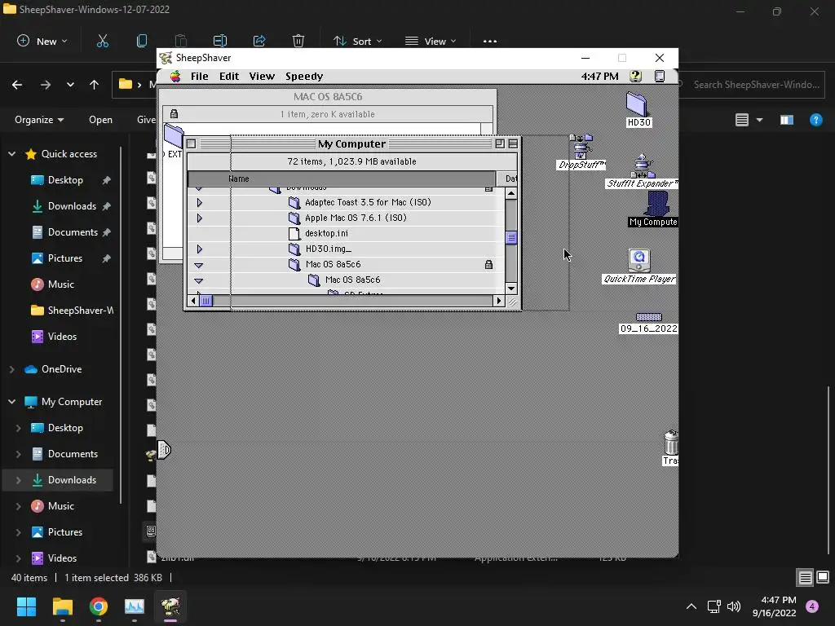Click the MAC OS 8A5C6 window title bar
The image size is (835, 626).
(328, 96)
